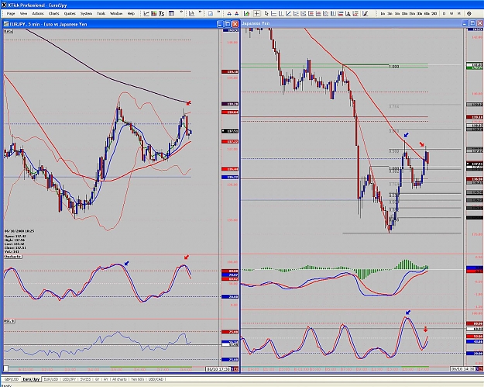Open the Actions menu
484x387 pixels.
tap(38, 14)
